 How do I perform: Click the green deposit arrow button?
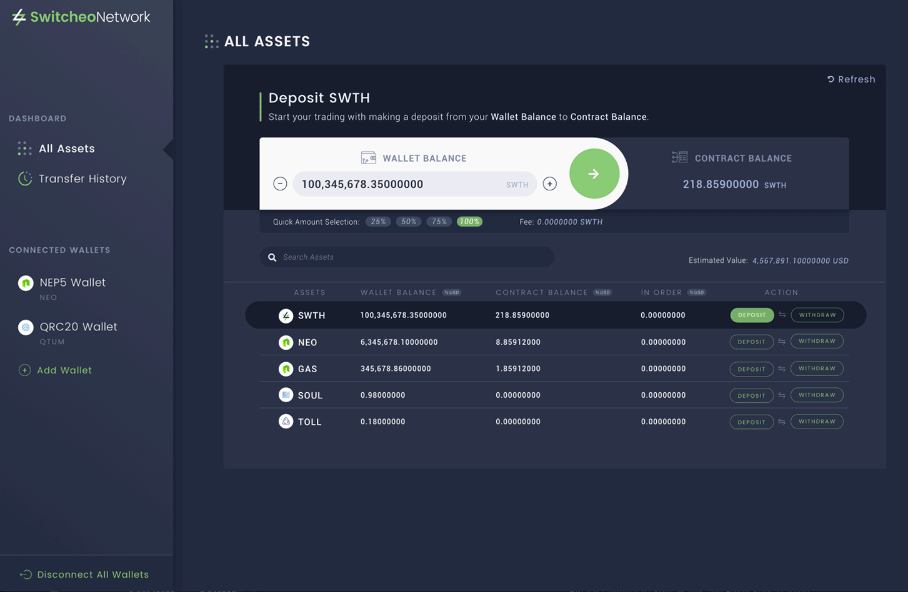coord(594,174)
